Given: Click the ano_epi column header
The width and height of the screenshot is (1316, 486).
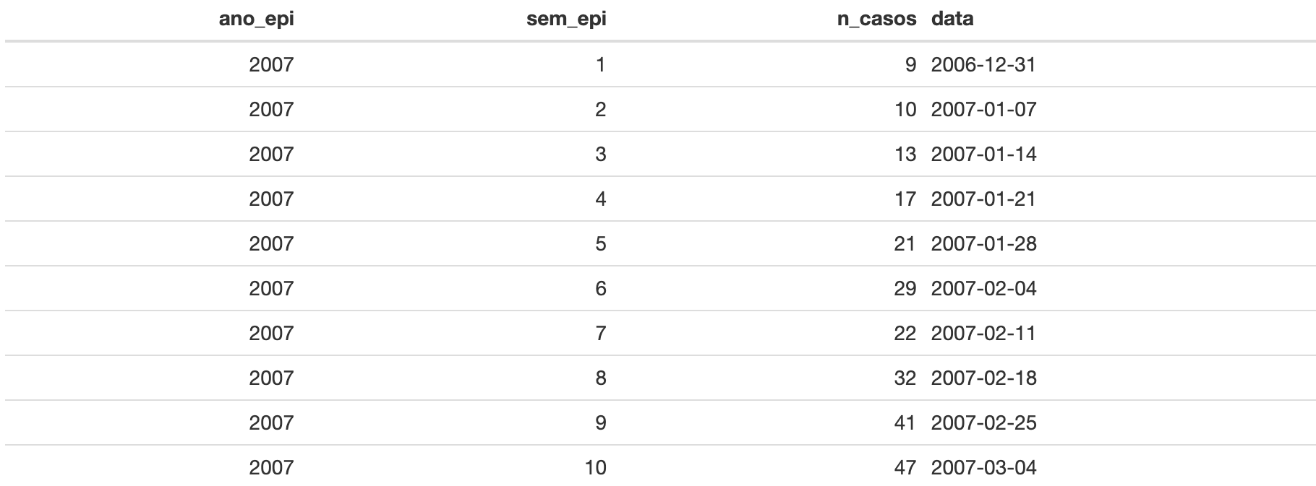Looking at the screenshot, I should [256, 19].
